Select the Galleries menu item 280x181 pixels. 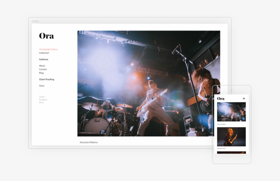click(x=44, y=59)
